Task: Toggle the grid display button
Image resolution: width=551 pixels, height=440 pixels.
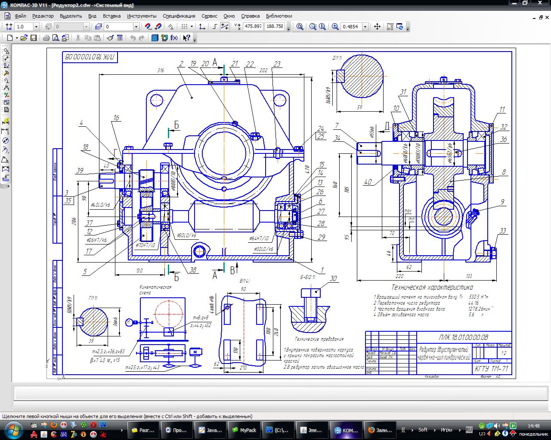Action: pos(184,27)
